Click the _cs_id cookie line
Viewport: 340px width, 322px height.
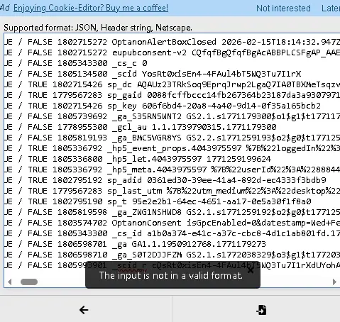pyautogui.click(x=172, y=233)
